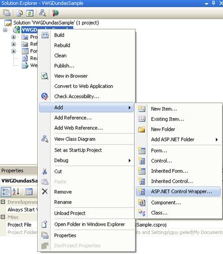Click the Solution 'VWGDundasSample' node icon
This screenshot has width=223, height=254.
[8, 23]
